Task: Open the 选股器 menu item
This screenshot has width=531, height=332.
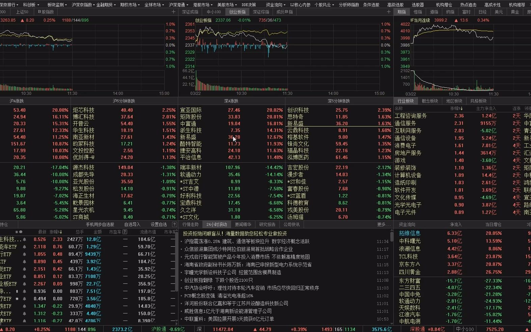Action: 418,5
